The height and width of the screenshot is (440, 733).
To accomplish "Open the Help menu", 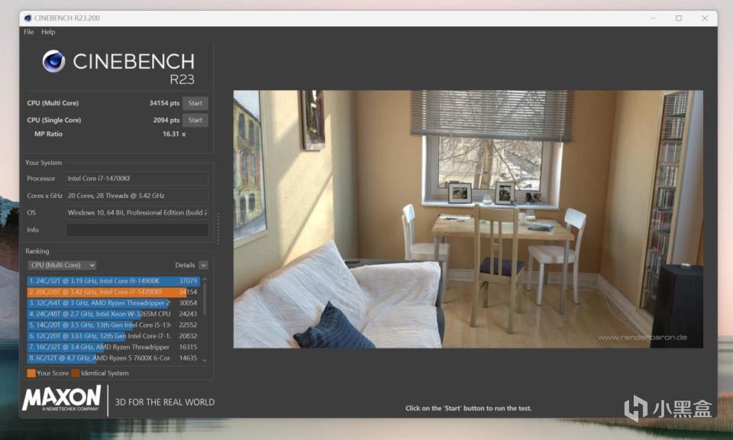I will [x=48, y=32].
